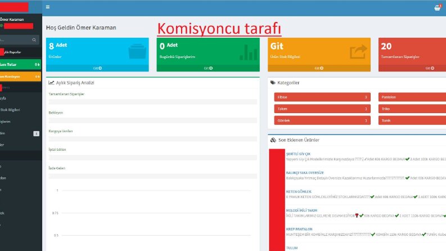The height and width of the screenshot is (251, 446).
Task: Click the green Toplam Tutar sidebar box
Action: [x=20, y=65]
